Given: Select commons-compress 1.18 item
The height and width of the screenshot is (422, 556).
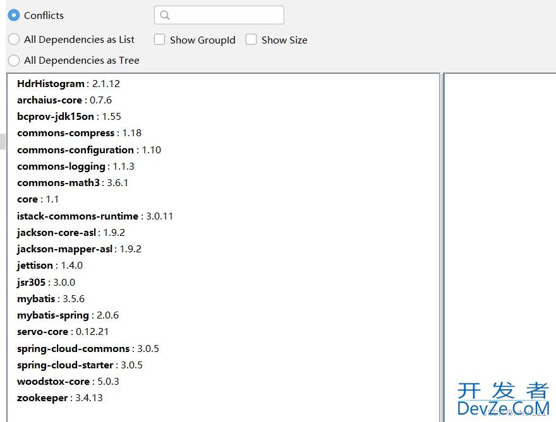Looking at the screenshot, I should (79, 133).
